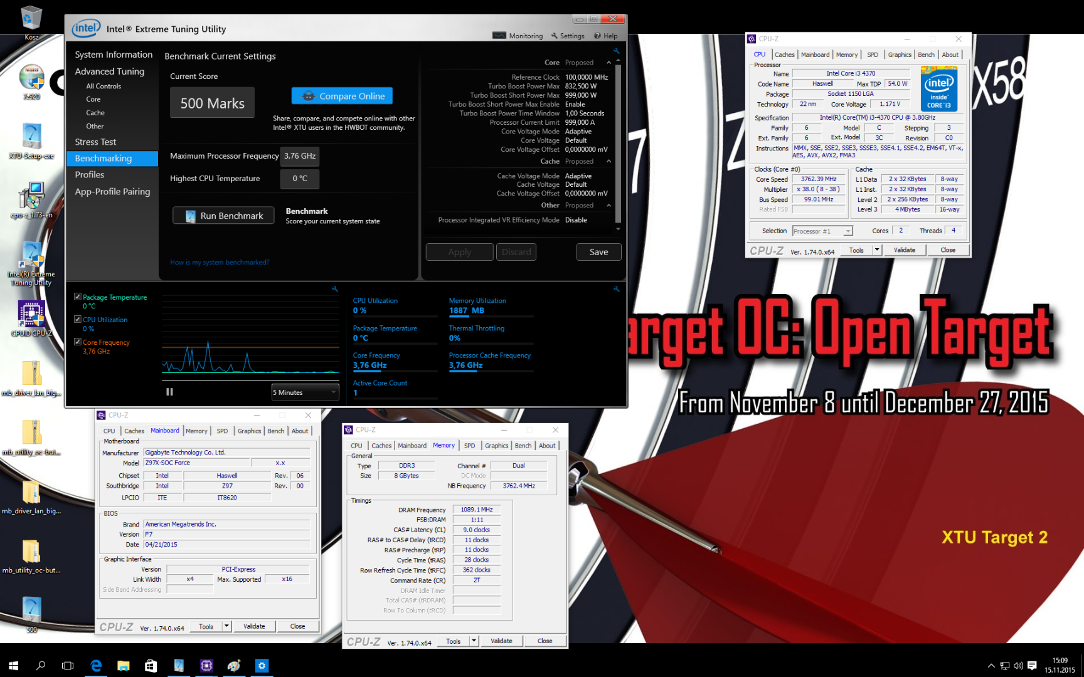1084x677 pixels.
Task: Open the Kosz recycle bin desktop icon
Action: tap(31, 23)
